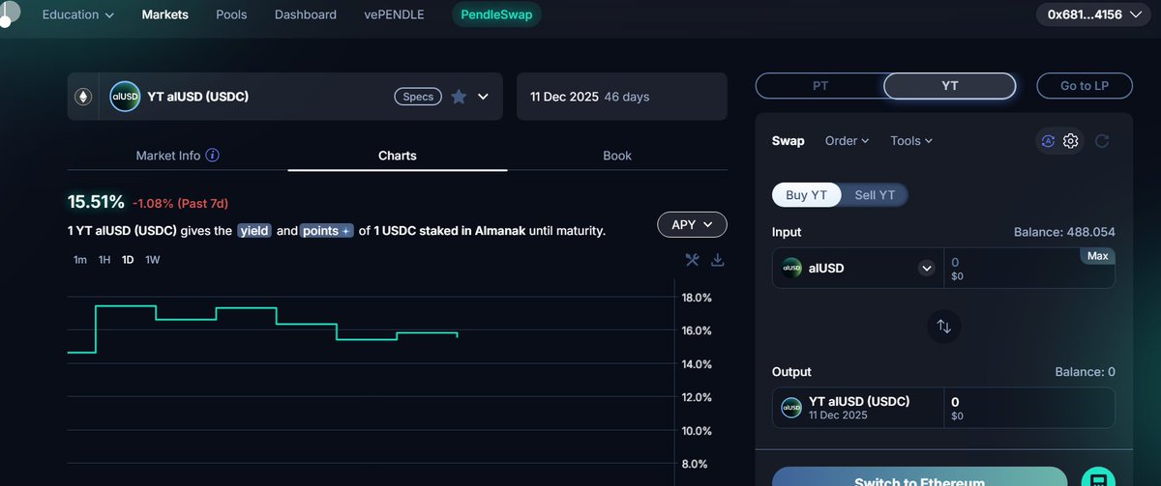Select the Buy YT option
This screenshot has width=1161, height=486.
click(x=806, y=195)
